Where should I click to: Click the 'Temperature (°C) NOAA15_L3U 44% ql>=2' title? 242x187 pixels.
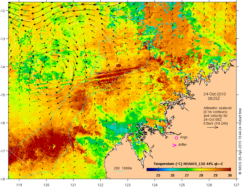coord(188,164)
